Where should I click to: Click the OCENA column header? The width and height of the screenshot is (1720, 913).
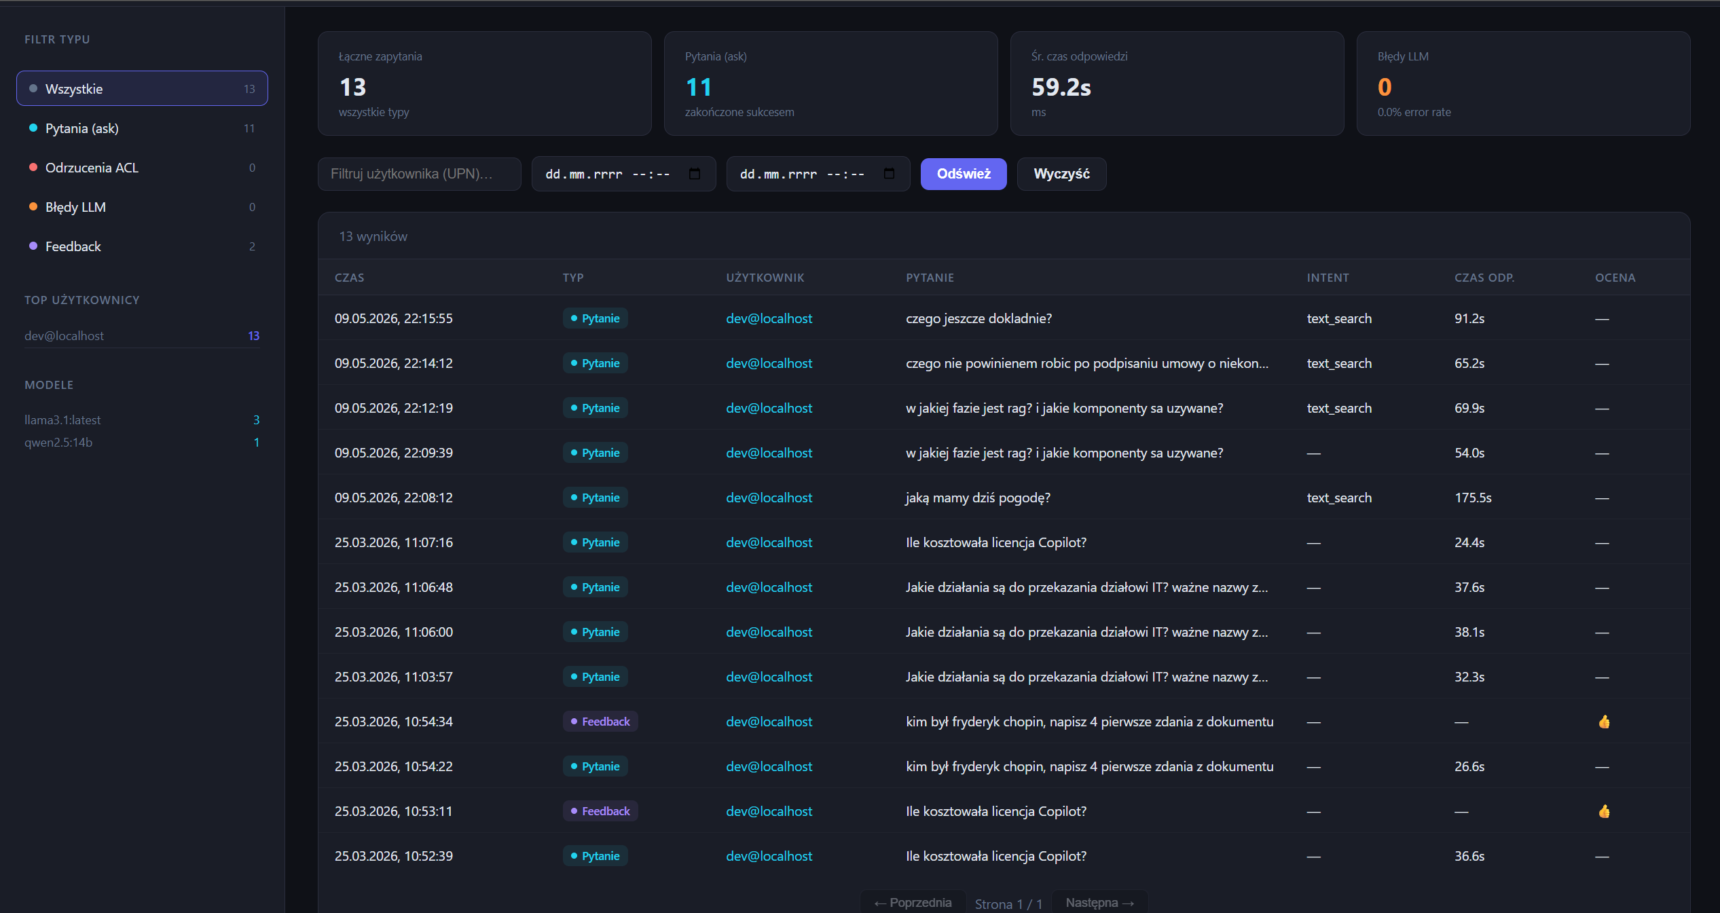point(1615,278)
